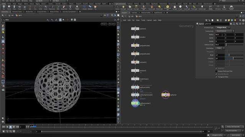245x137 pixels.
Task: Play the timeline forward
Action: coord(14,127)
